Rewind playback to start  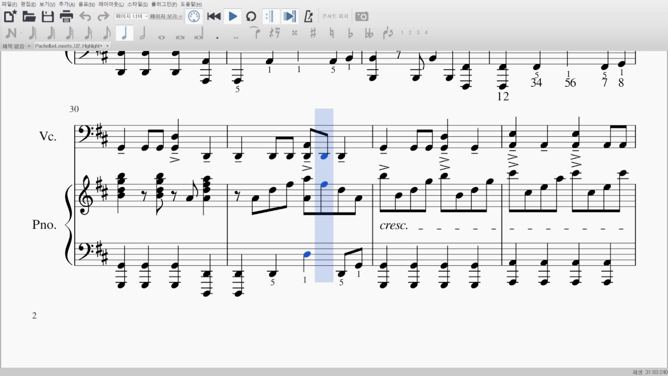point(213,16)
